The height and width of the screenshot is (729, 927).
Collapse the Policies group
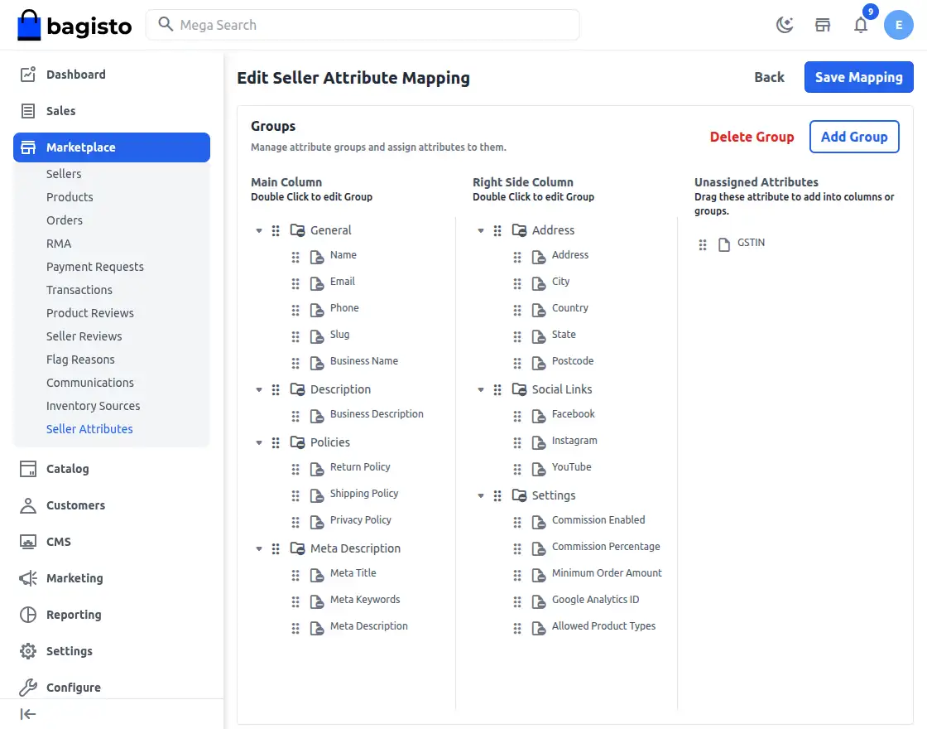point(258,442)
